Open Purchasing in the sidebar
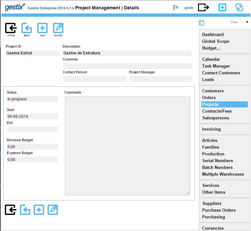Image resolution: width=251 pixels, height=231 pixels. [213, 217]
